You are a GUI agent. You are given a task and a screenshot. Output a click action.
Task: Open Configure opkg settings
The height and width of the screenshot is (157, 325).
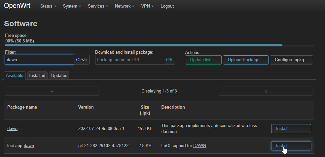(291, 60)
